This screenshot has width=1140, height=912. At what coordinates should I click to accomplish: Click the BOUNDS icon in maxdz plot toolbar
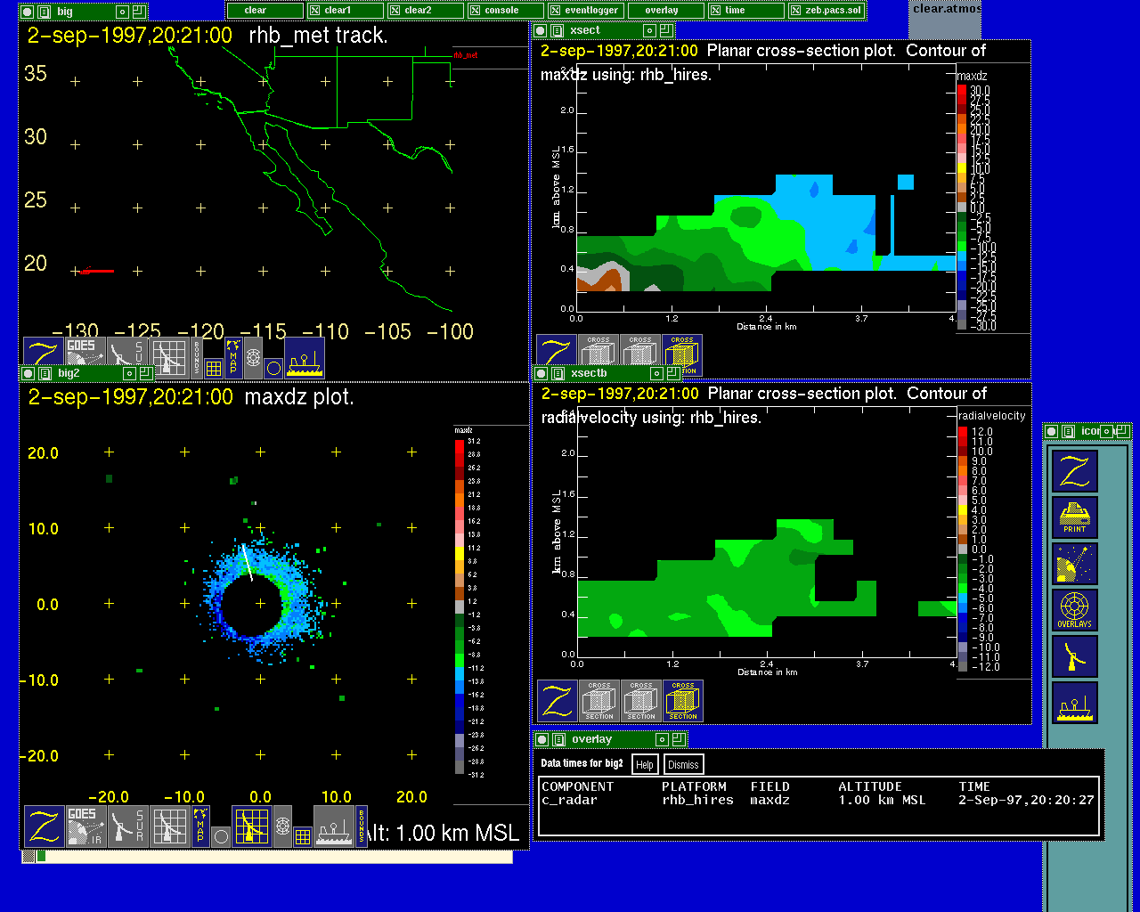(x=362, y=826)
